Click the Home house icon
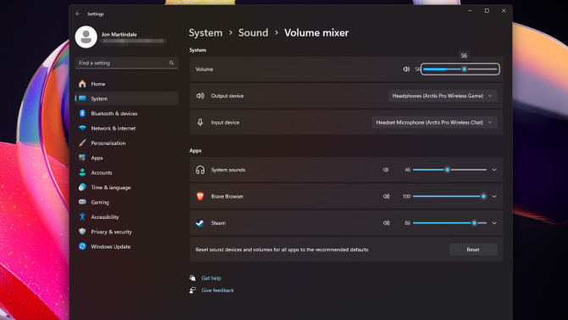The height and width of the screenshot is (320, 568). (x=82, y=84)
